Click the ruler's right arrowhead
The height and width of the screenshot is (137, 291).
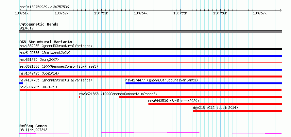pos(281,10)
